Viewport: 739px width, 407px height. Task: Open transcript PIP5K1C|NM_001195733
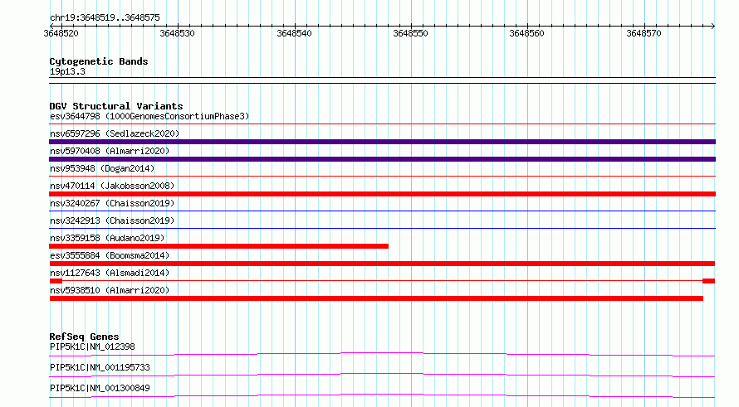(100, 367)
